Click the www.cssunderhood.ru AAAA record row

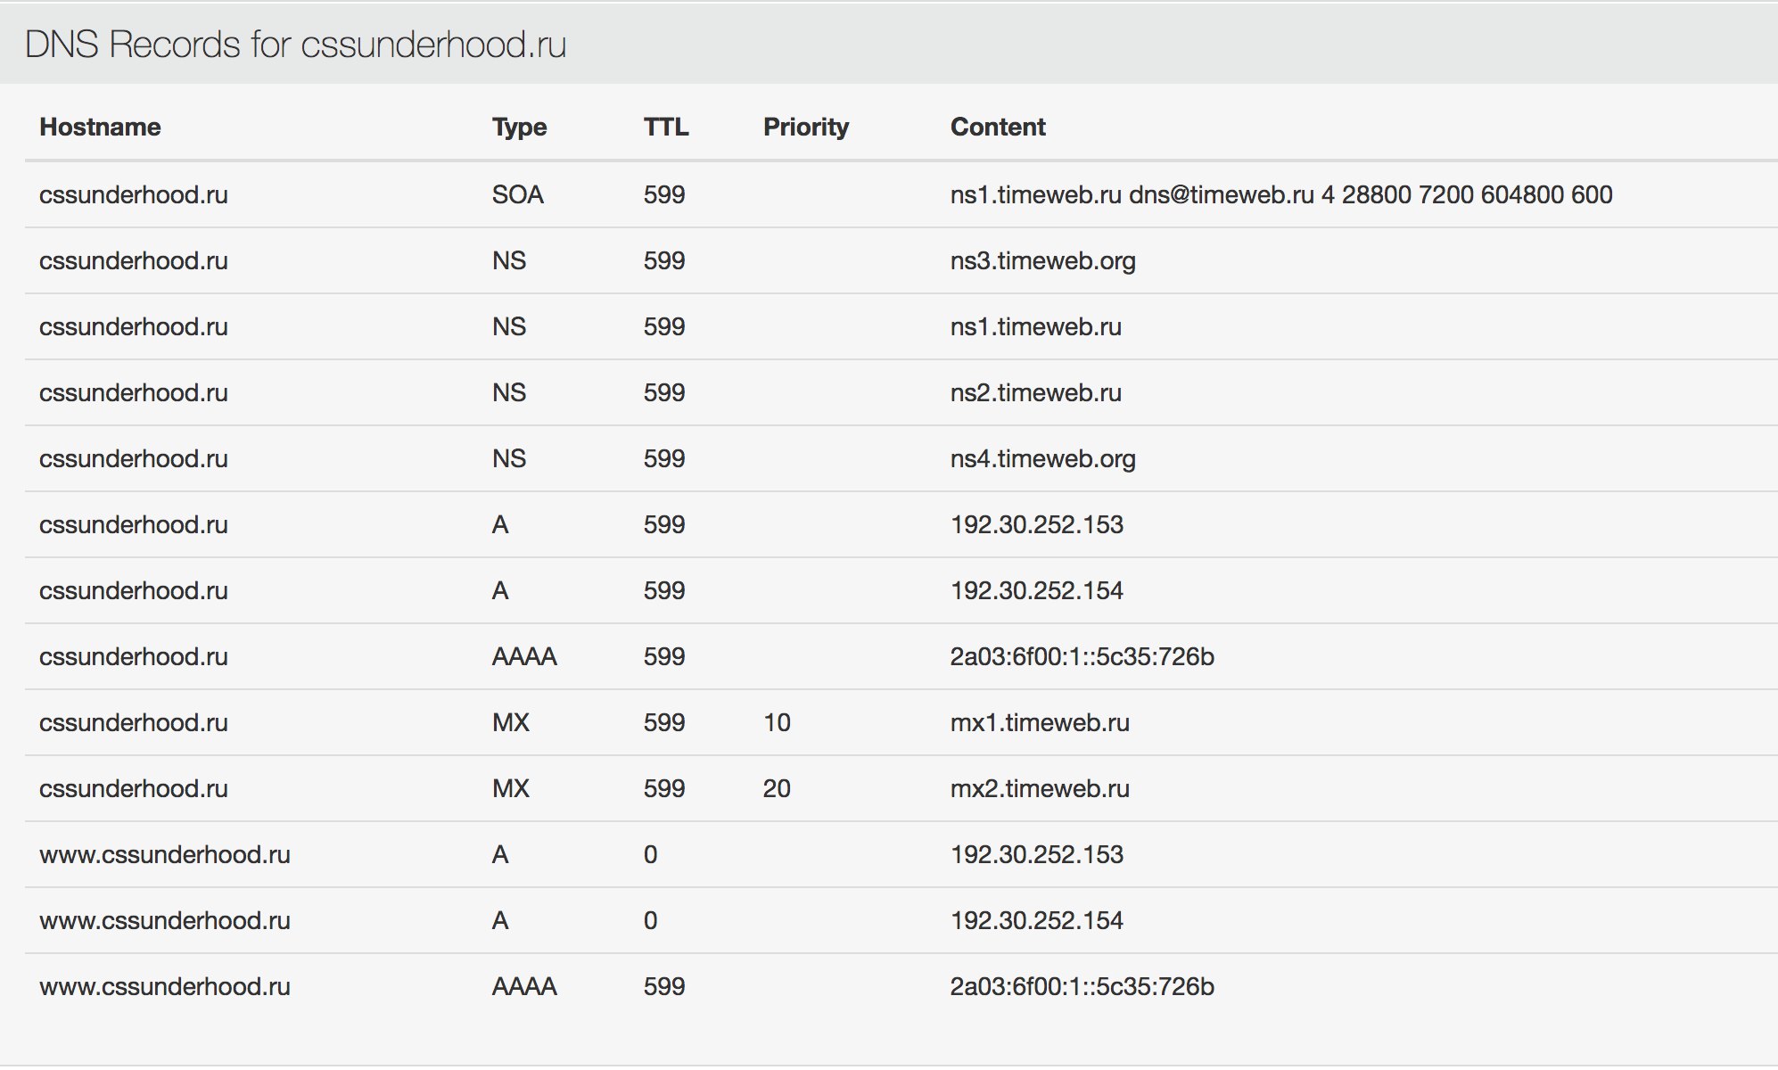coord(901,986)
